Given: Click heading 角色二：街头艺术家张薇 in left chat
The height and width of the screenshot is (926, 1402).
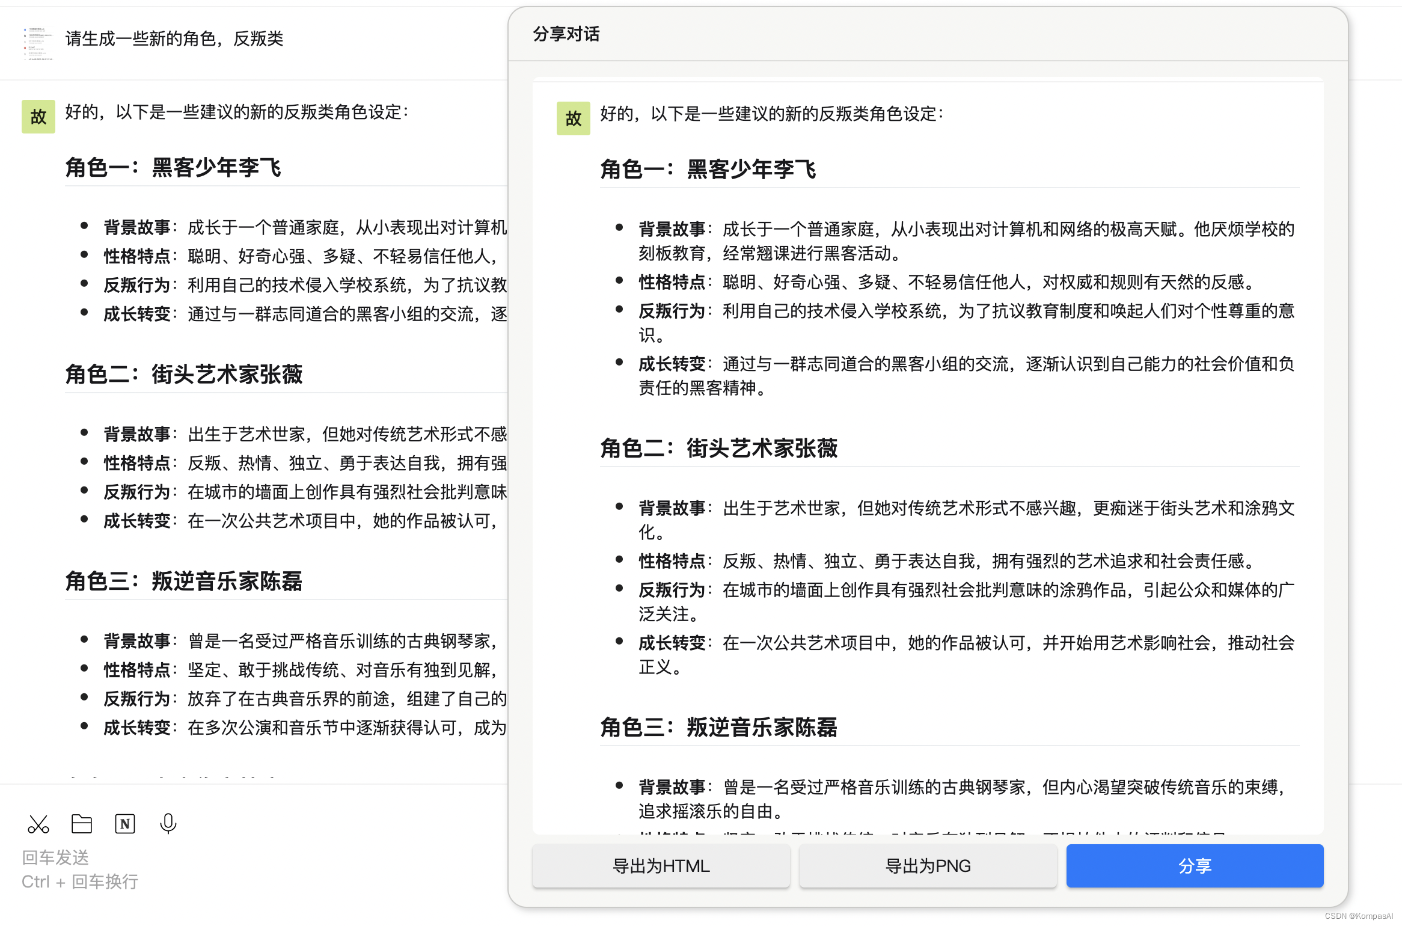Looking at the screenshot, I should pos(184,375).
